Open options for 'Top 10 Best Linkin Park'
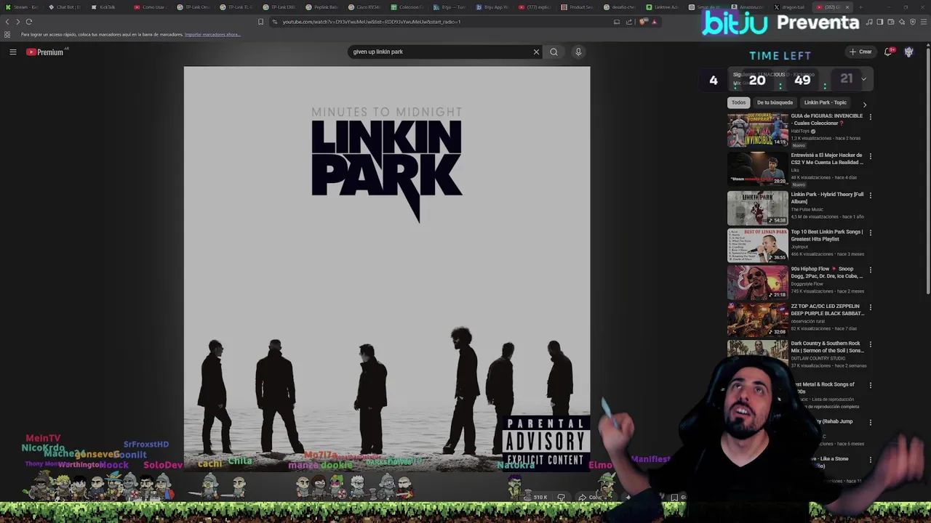This screenshot has height=523, width=931. coord(870,233)
